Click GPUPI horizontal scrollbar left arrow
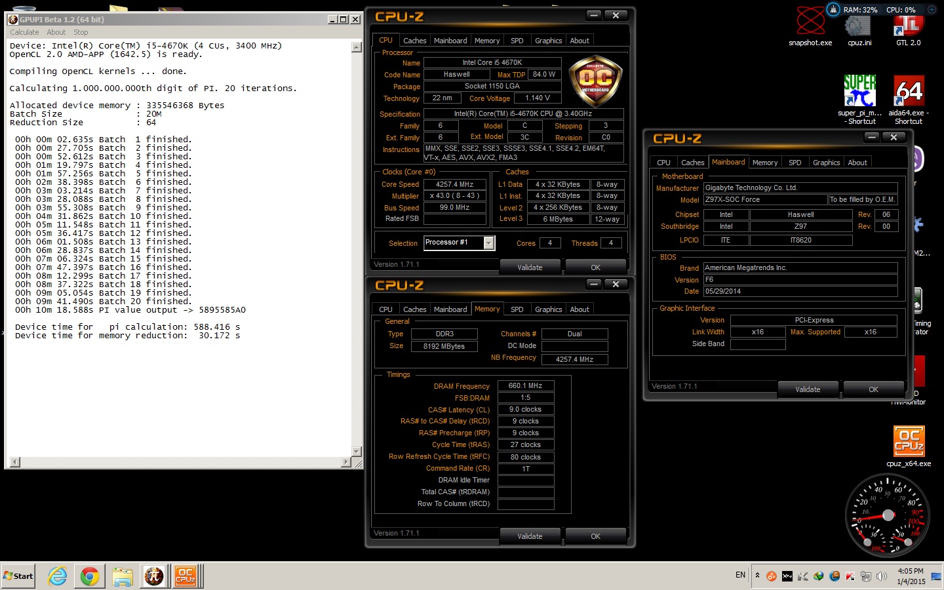The height and width of the screenshot is (590, 944). [15, 462]
